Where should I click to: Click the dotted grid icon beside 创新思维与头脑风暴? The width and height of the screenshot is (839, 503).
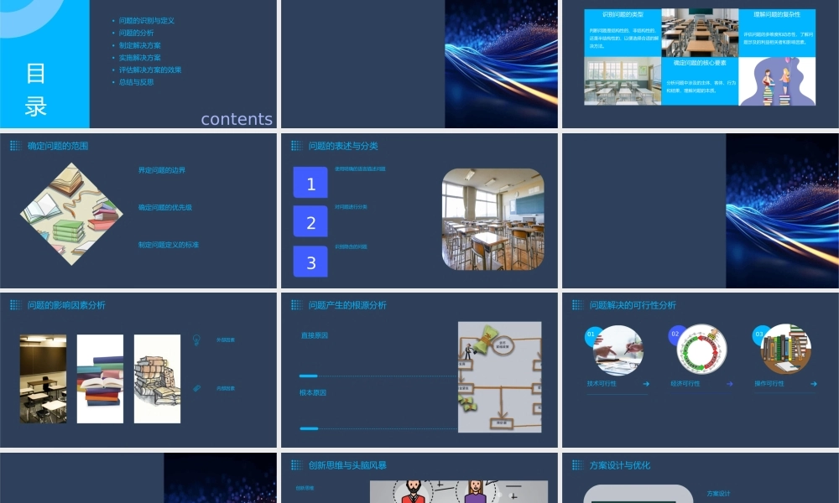coord(296,465)
